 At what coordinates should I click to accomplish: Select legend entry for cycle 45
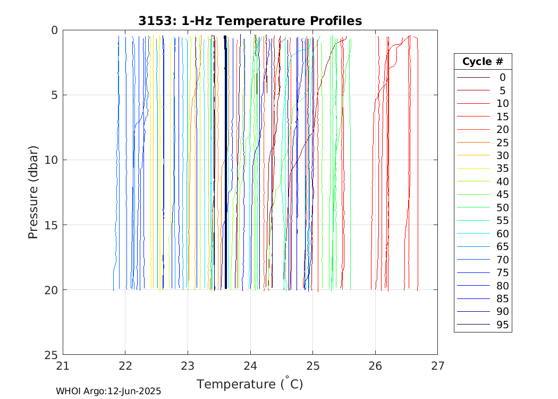pos(483,194)
